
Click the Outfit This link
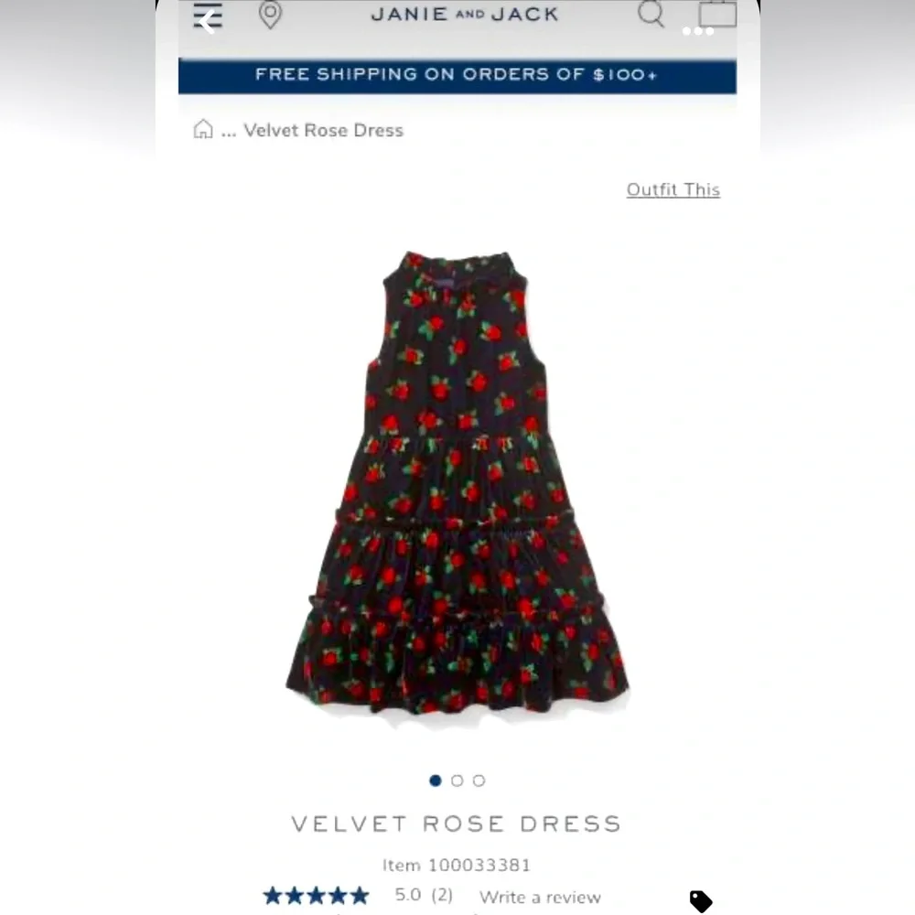[673, 189]
